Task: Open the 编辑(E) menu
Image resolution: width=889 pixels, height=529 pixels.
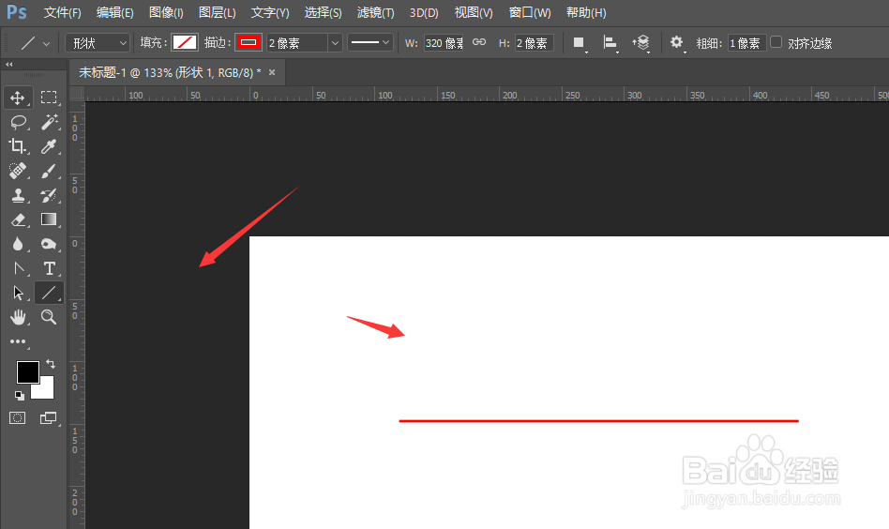Action: pos(115,12)
